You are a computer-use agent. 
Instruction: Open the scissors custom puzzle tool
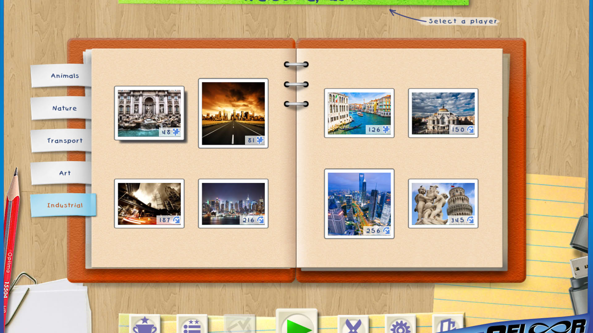pos(353,324)
